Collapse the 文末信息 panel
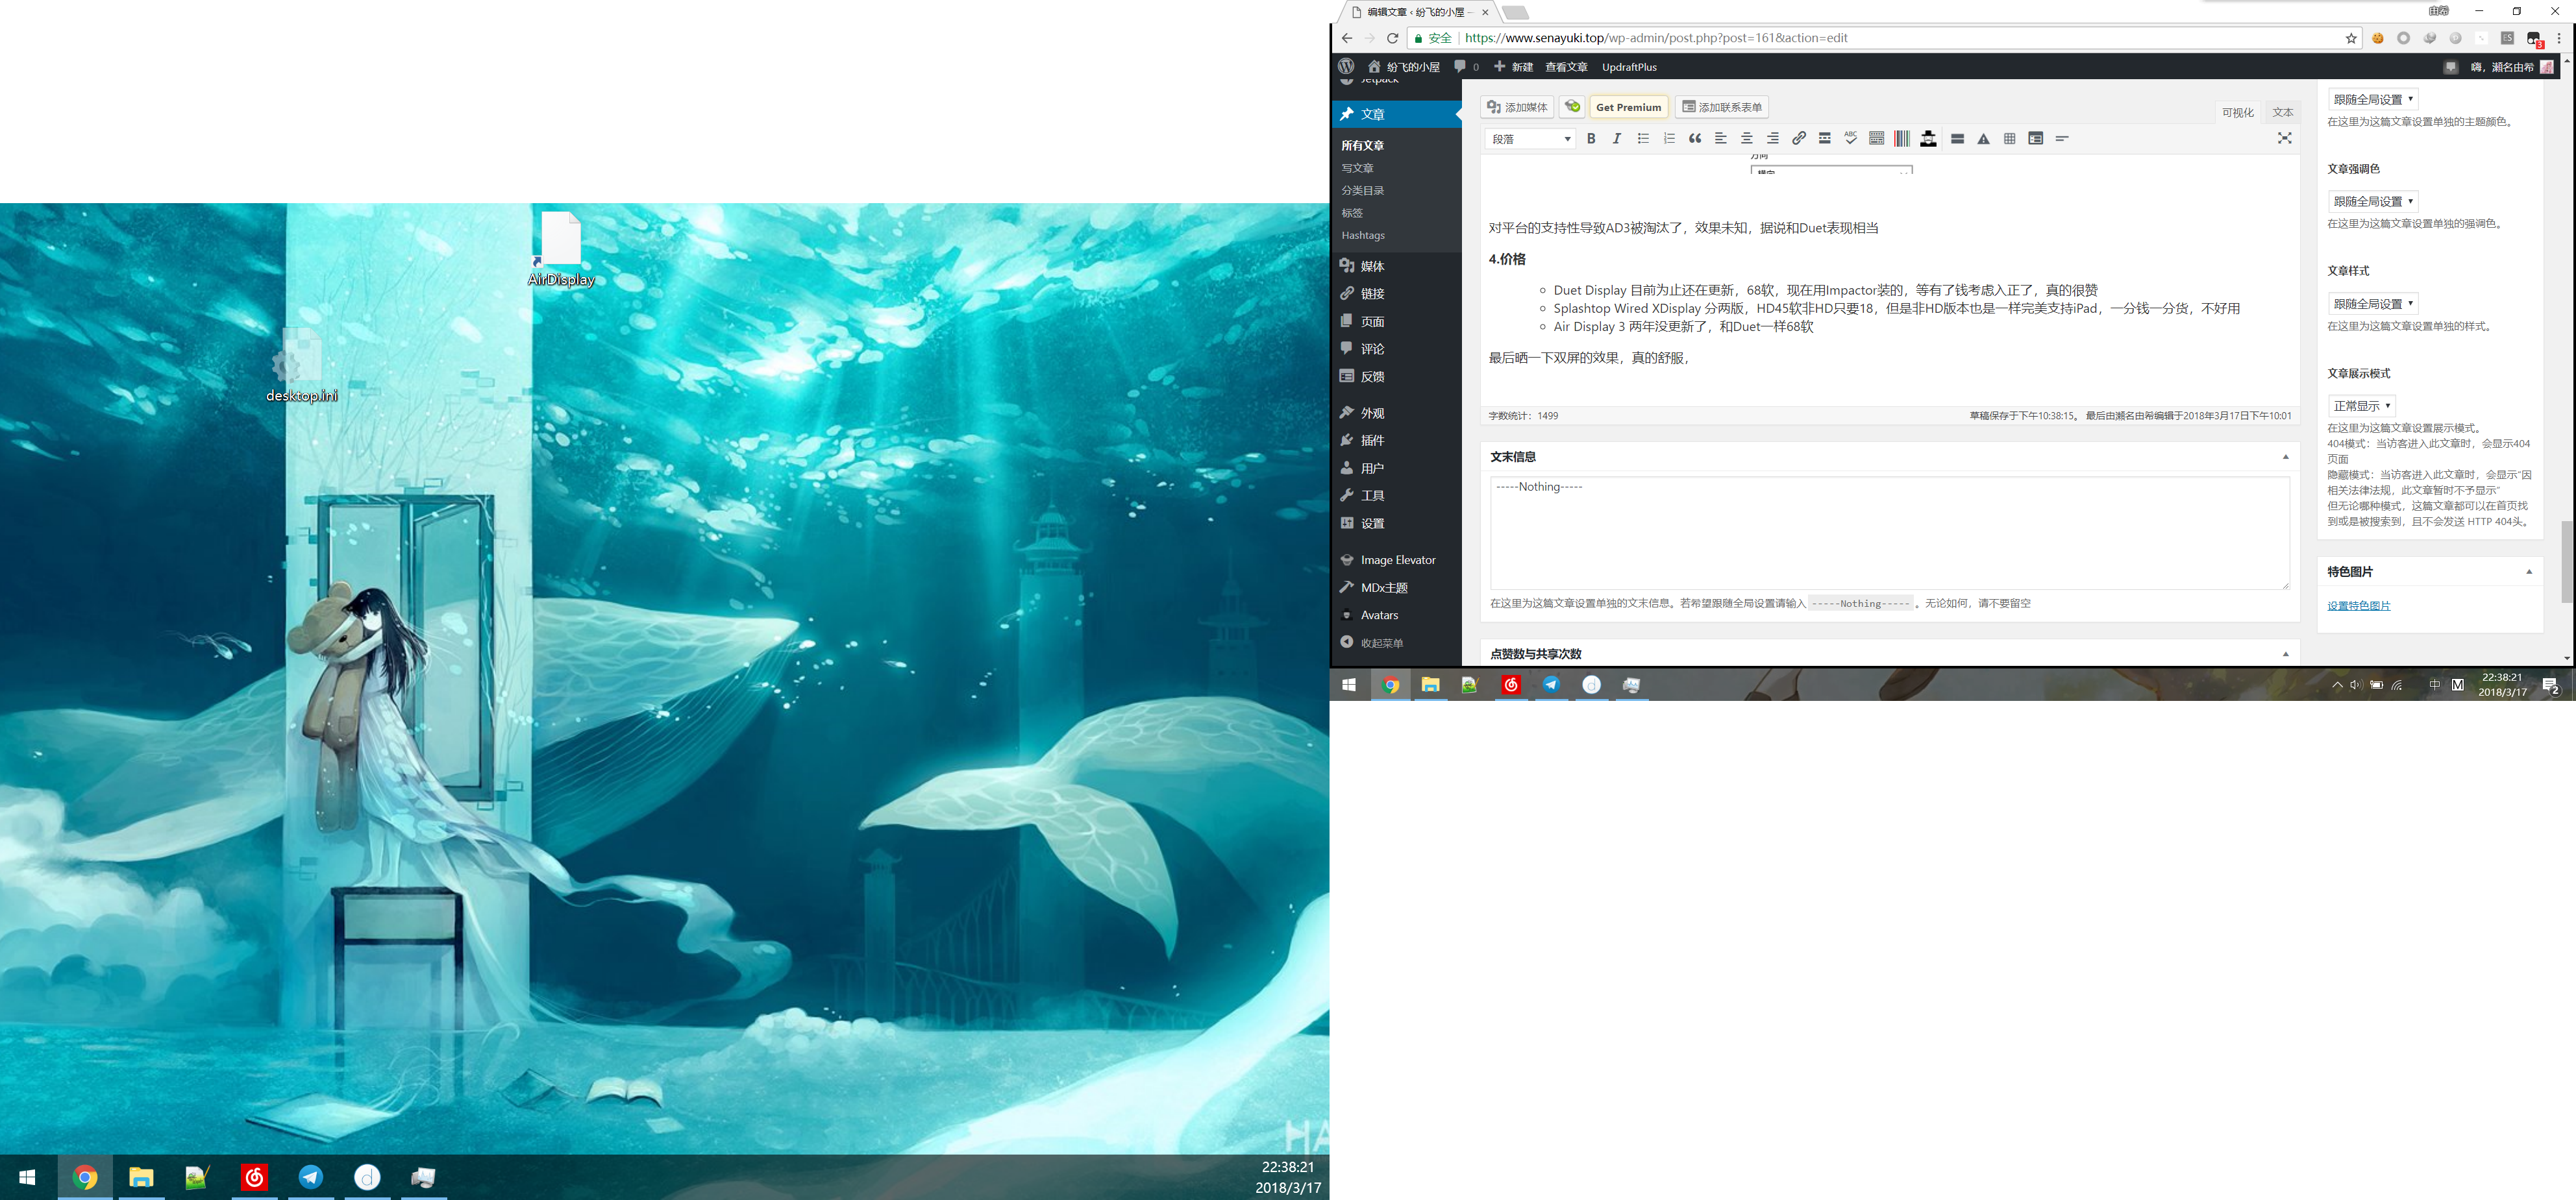This screenshot has height=1200, width=2576. (x=2285, y=457)
